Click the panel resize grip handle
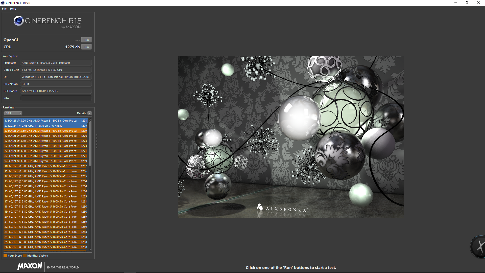Screen dimensions: 485x273 pyautogui.click(x=96, y=142)
